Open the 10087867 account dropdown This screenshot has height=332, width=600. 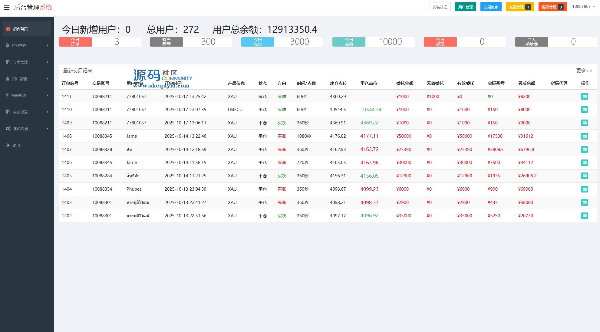[x=583, y=7]
